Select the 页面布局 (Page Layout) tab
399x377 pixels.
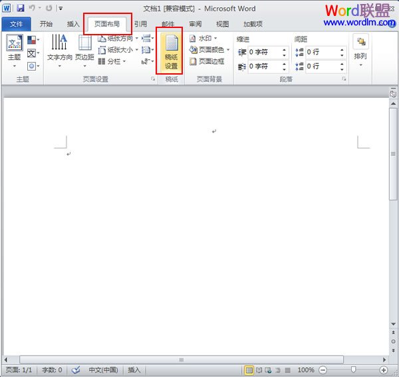[x=107, y=24]
